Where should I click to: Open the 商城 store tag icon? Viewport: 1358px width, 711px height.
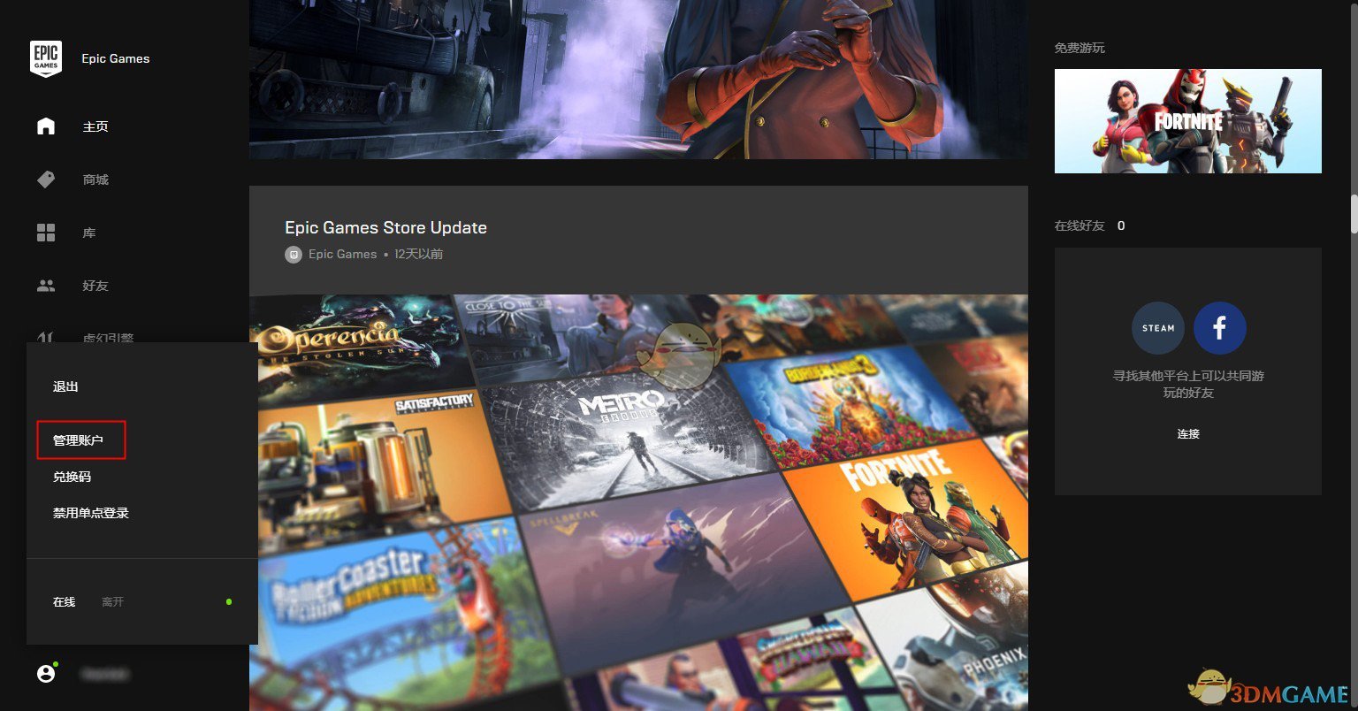46,180
